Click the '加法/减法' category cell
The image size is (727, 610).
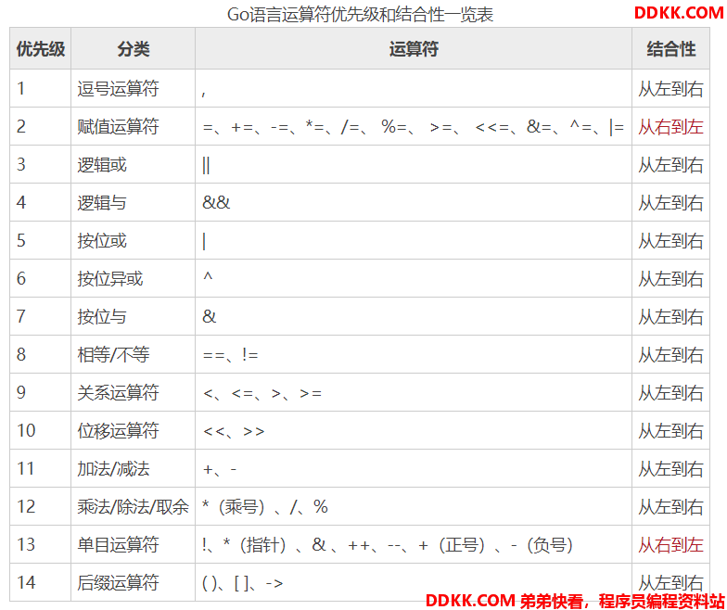pos(134,469)
